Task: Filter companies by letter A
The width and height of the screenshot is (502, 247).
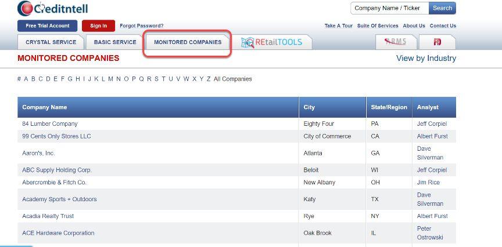Action: point(26,79)
